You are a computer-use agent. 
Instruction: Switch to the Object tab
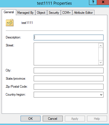(41, 13)
